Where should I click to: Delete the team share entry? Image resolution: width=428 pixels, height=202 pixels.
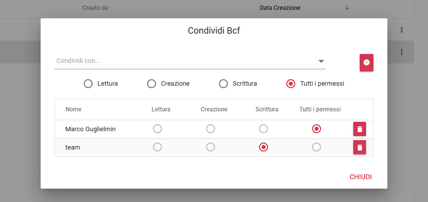click(360, 148)
